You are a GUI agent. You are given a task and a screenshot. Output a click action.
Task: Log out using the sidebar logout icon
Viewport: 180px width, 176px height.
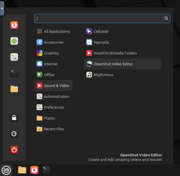(x=14, y=134)
